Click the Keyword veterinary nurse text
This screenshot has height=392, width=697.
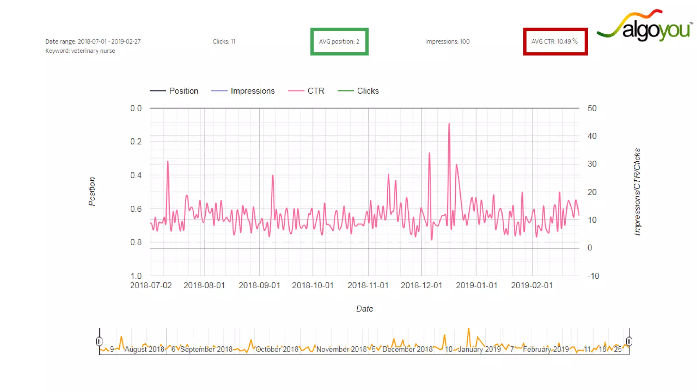point(80,51)
